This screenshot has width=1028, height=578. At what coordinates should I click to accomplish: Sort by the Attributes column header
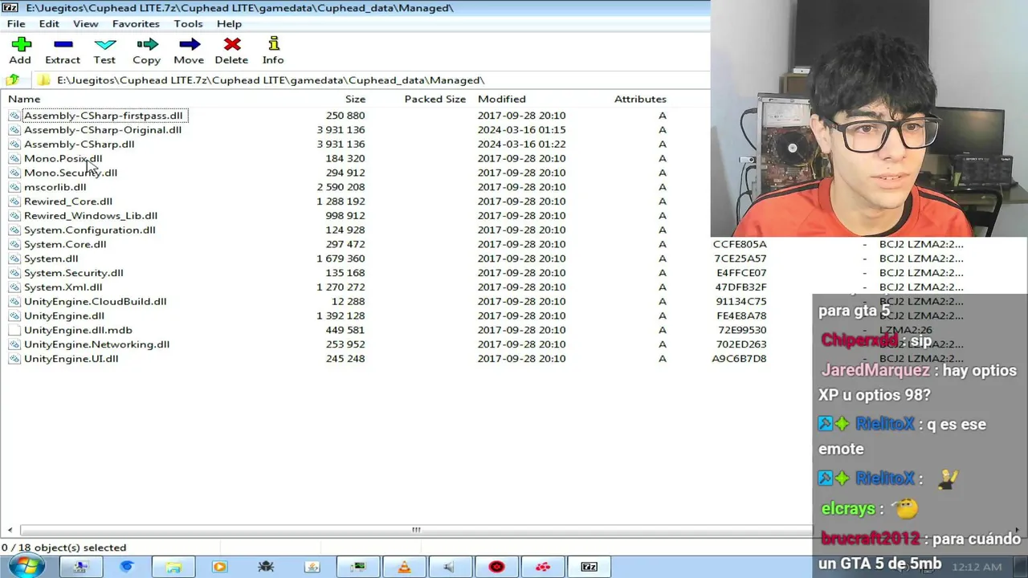point(640,99)
